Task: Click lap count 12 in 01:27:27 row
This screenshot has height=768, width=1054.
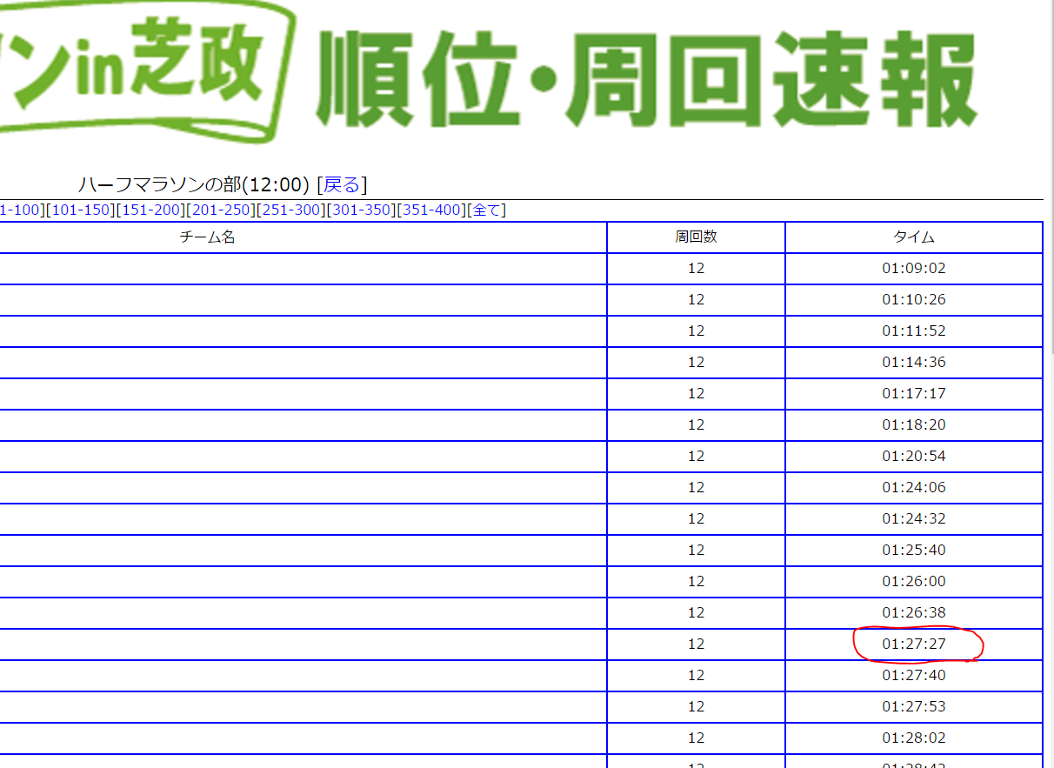Action: point(696,644)
